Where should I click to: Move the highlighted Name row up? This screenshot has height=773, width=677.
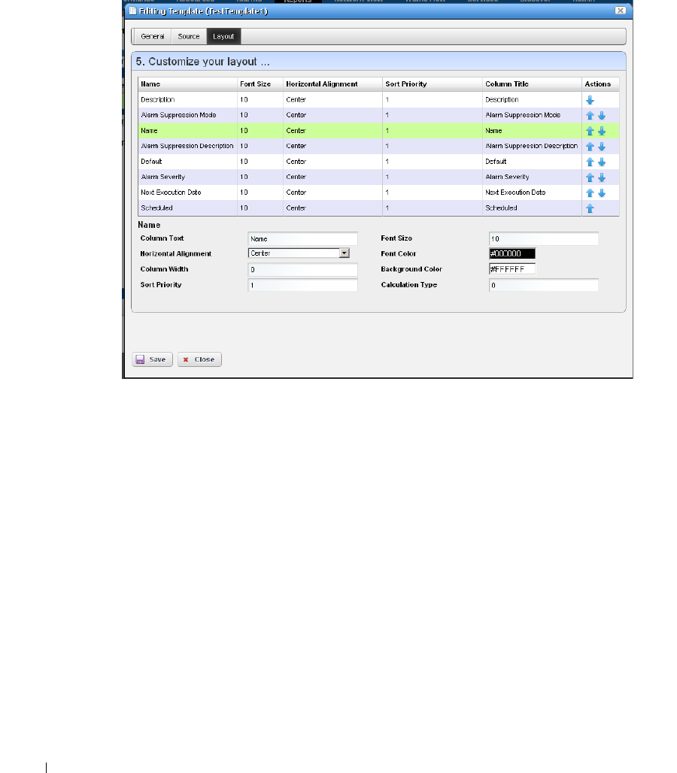590,131
